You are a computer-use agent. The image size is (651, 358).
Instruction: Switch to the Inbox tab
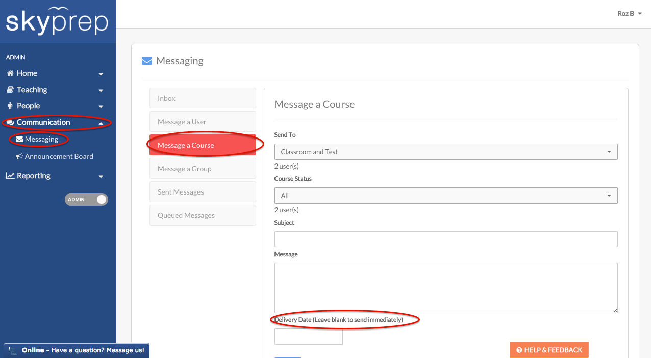[203, 98]
